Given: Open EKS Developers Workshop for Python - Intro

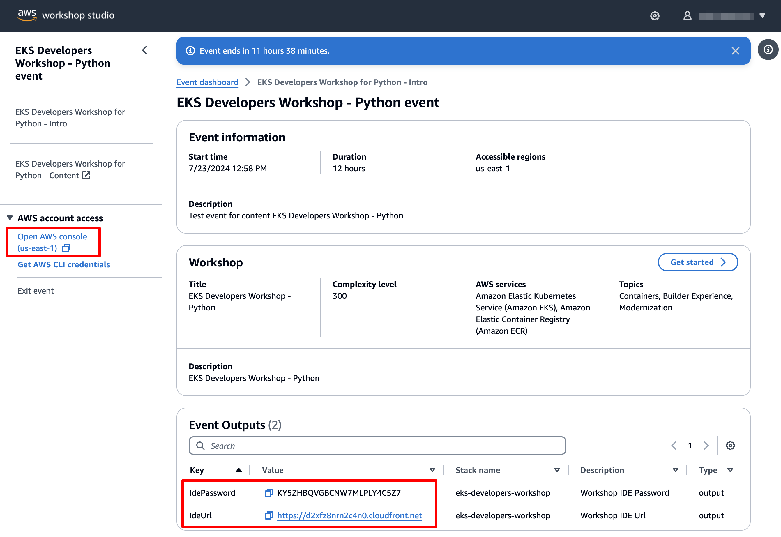Looking at the screenshot, I should (x=70, y=117).
